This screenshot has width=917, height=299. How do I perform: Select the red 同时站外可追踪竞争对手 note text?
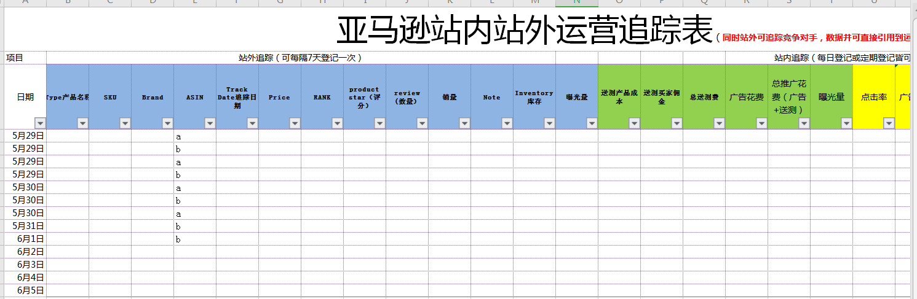click(817, 38)
